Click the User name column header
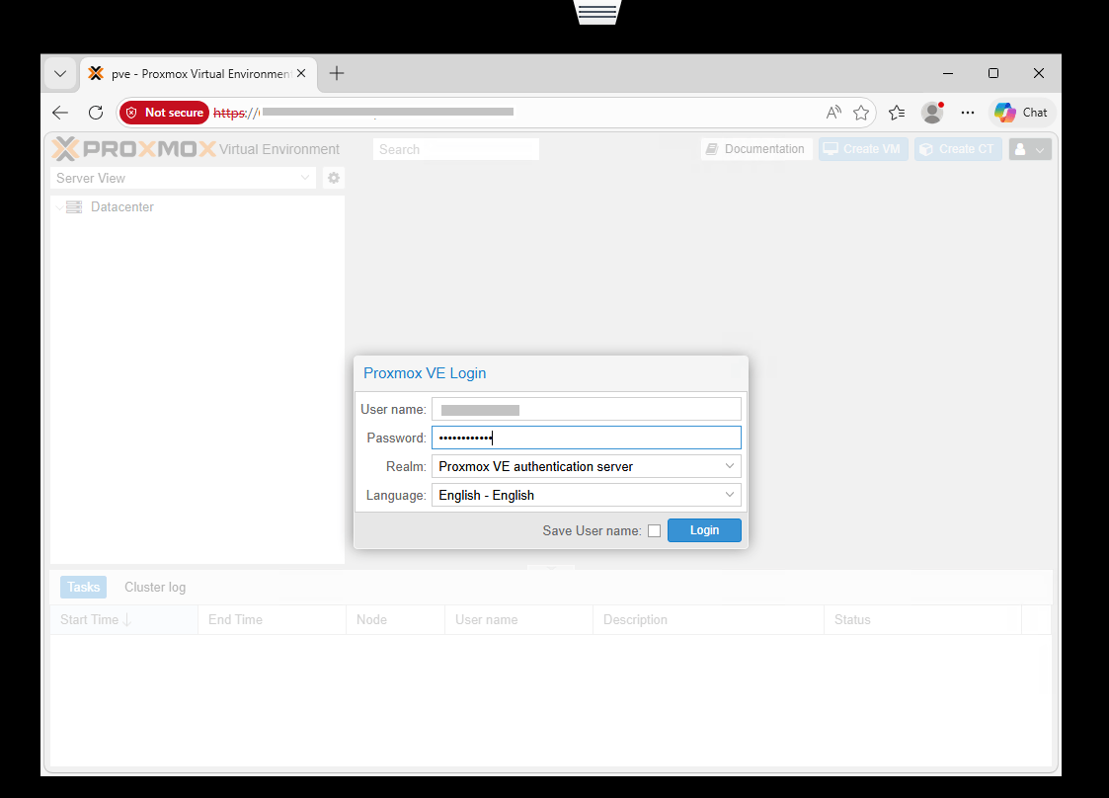Viewport: 1109px width, 798px height. pyautogui.click(x=519, y=619)
